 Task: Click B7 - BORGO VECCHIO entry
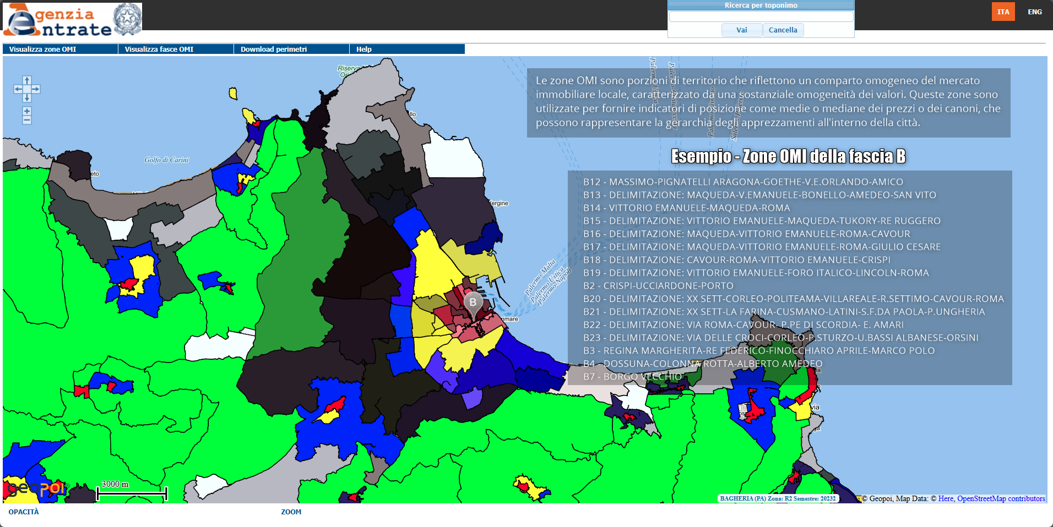(x=632, y=376)
